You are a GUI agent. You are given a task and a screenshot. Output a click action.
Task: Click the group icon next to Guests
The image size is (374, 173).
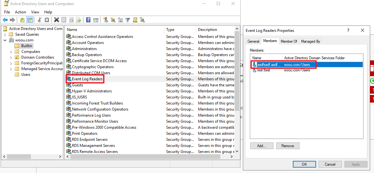pyautogui.click(x=69, y=85)
